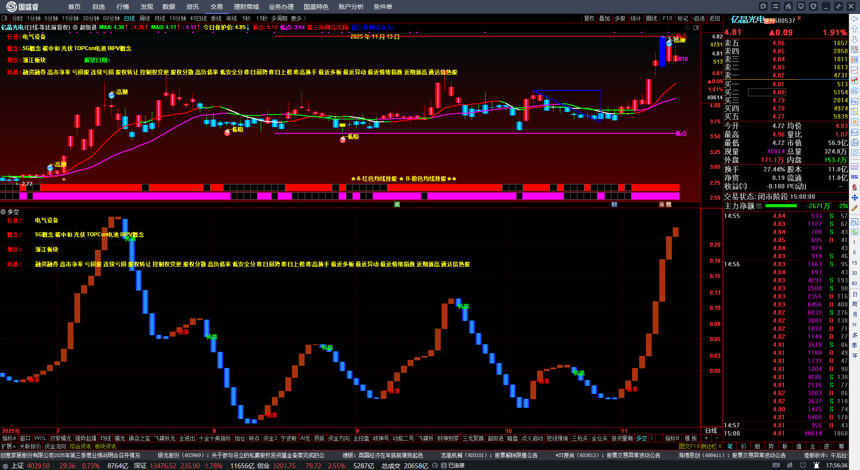This screenshot has height=470, width=860.
Task: Click the panel layout icon left of 分时
Action: coord(4,18)
